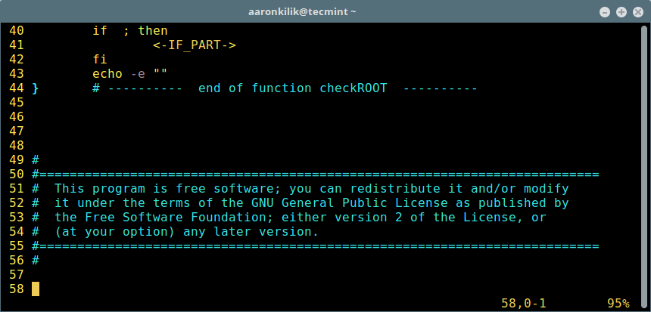651x312 pixels.
Task: Click the "(at your option)" text
Action: pyautogui.click(x=111, y=232)
